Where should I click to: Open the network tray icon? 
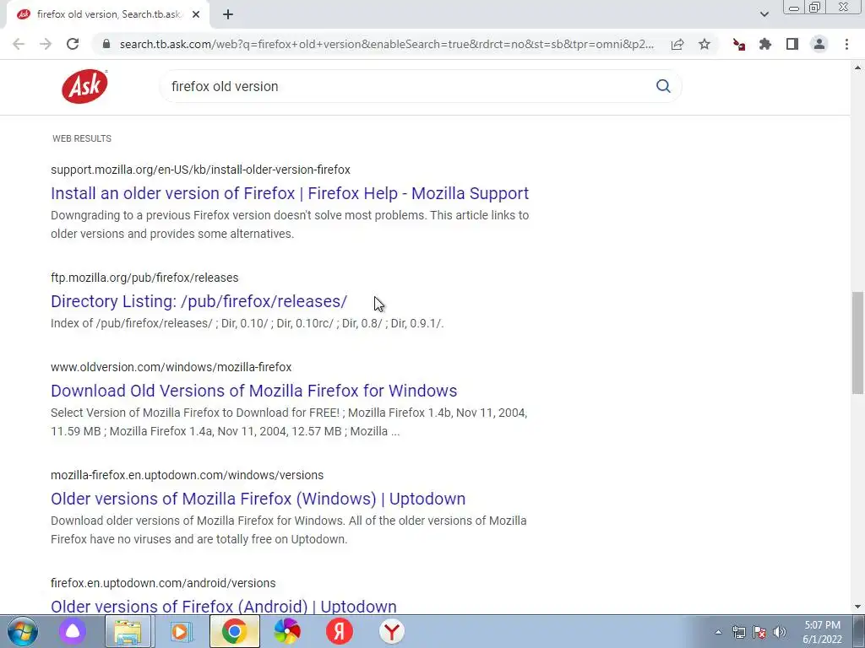(x=738, y=632)
